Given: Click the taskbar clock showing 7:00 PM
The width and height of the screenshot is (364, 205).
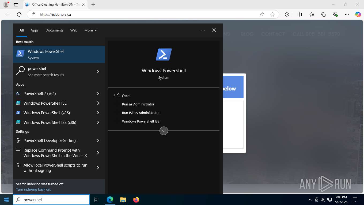Looking at the screenshot, I should click(341, 200).
